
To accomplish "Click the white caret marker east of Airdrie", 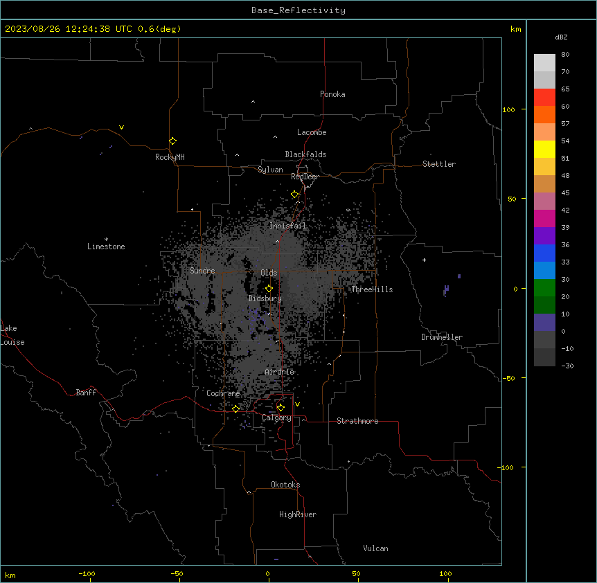I will coord(330,364).
